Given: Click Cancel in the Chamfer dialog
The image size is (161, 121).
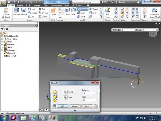Looking at the screenshot, I should (x=75, y=106).
